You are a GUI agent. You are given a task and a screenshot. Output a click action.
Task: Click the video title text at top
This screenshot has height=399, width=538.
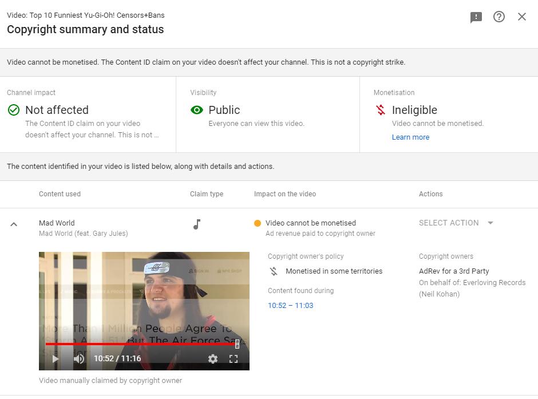pyautogui.click(x=86, y=15)
